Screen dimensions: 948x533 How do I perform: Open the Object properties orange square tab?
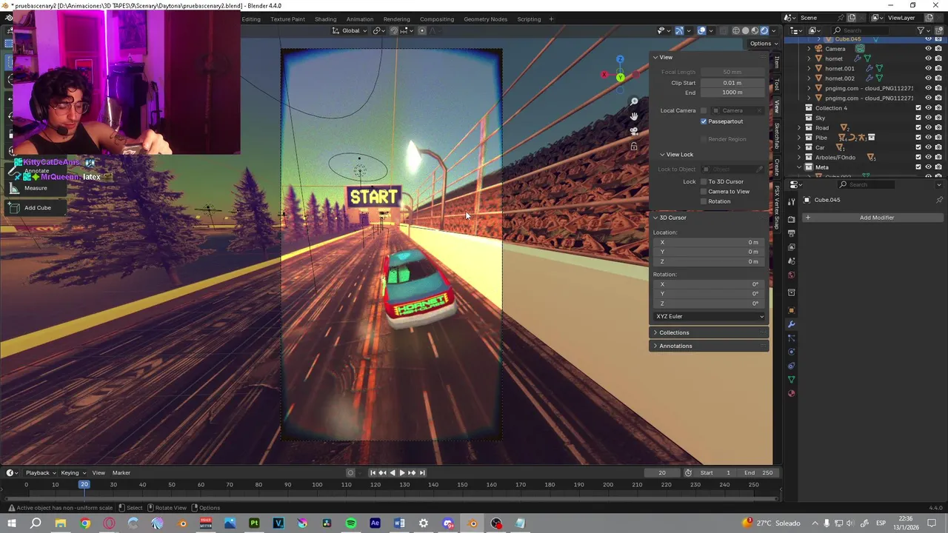791,309
